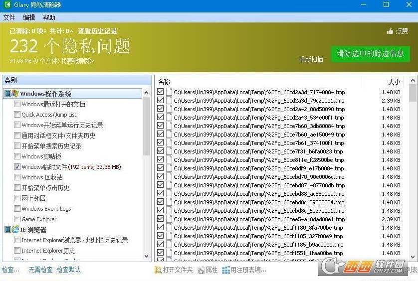Select 通用对话框文件/文件夹历史 item
Screen dimensions: 418x281
(58, 136)
